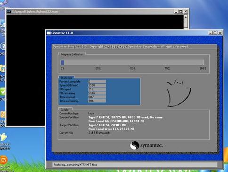Click the Time remaining value field
This screenshot has height=172, width=228.
coord(97,101)
